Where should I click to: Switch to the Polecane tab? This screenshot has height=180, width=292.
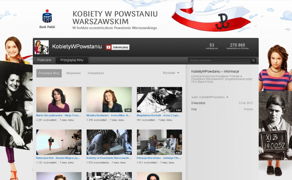tap(44, 60)
